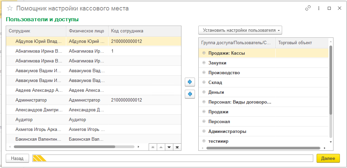Click down arrow of access groups scrollbar
The image size is (347, 168).
point(331,142)
